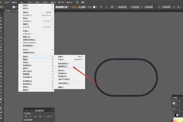The image size is (183, 122).
Task: Click the Illustrator Ai logo icon
Action: click(2, 2)
